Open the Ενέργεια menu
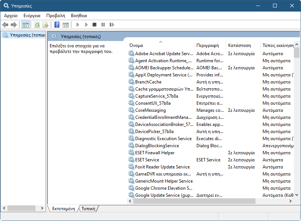The height and width of the screenshot is (221, 301). tap(32, 16)
